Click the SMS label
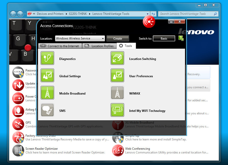The height and width of the screenshot is (165, 228). [x=62, y=111]
